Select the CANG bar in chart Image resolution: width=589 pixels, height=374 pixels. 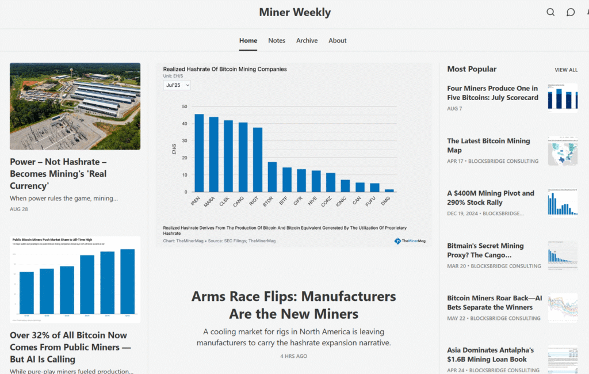click(x=243, y=157)
